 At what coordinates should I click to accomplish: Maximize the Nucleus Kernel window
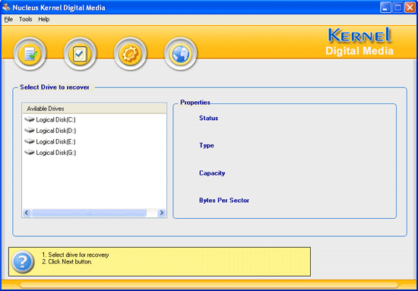coord(397,8)
